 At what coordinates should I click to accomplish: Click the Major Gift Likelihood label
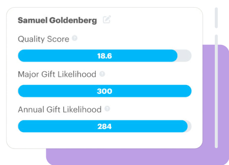tap(57, 75)
